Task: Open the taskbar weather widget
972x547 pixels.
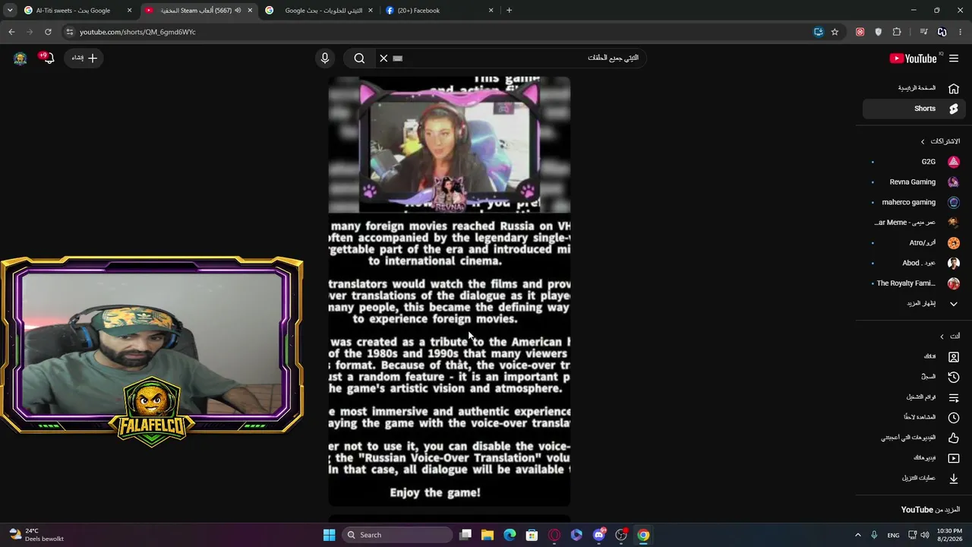Action: point(36,535)
